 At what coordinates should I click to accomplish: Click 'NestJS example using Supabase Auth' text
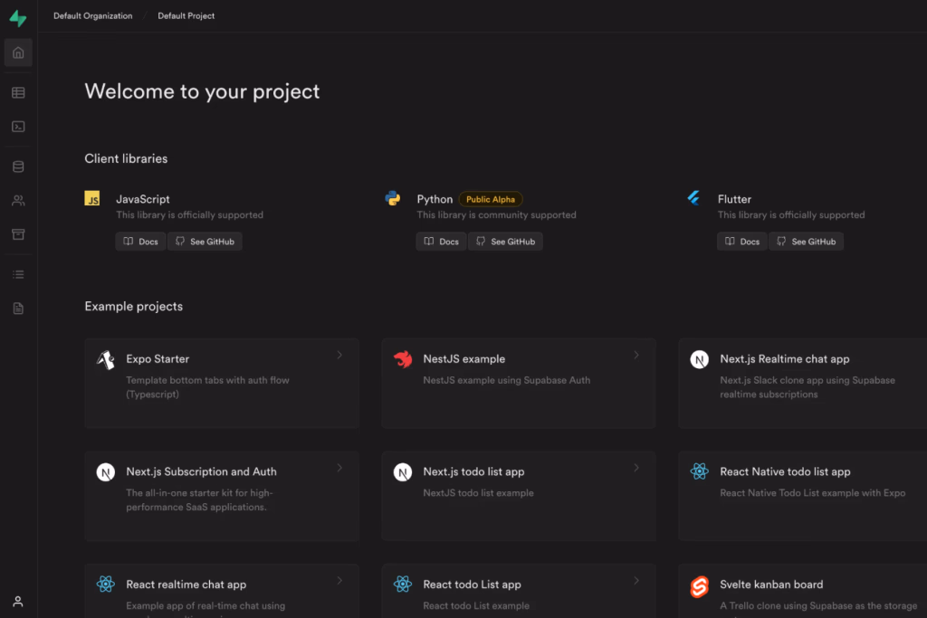[x=507, y=381]
